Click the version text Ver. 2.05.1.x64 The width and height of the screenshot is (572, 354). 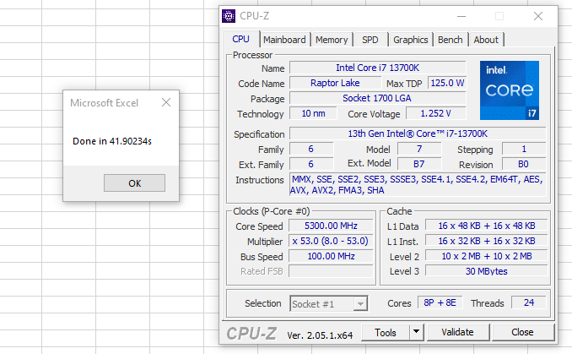(320, 335)
